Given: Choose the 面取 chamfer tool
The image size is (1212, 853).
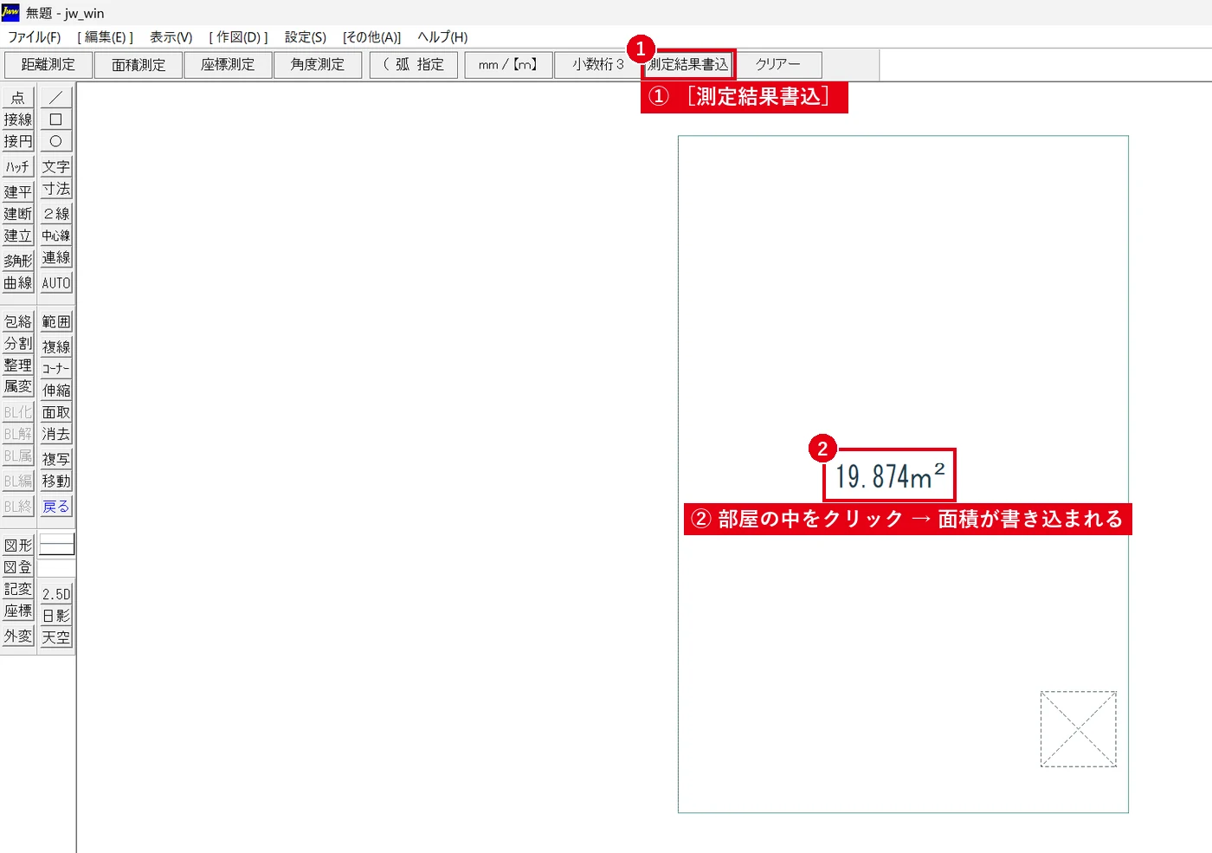Looking at the screenshot, I should click(56, 412).
